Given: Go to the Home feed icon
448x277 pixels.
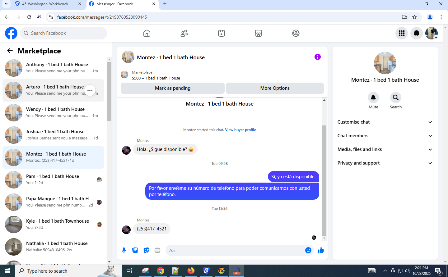Looking at the screenshot, I should pyautogui.click(x=147, y=33).
